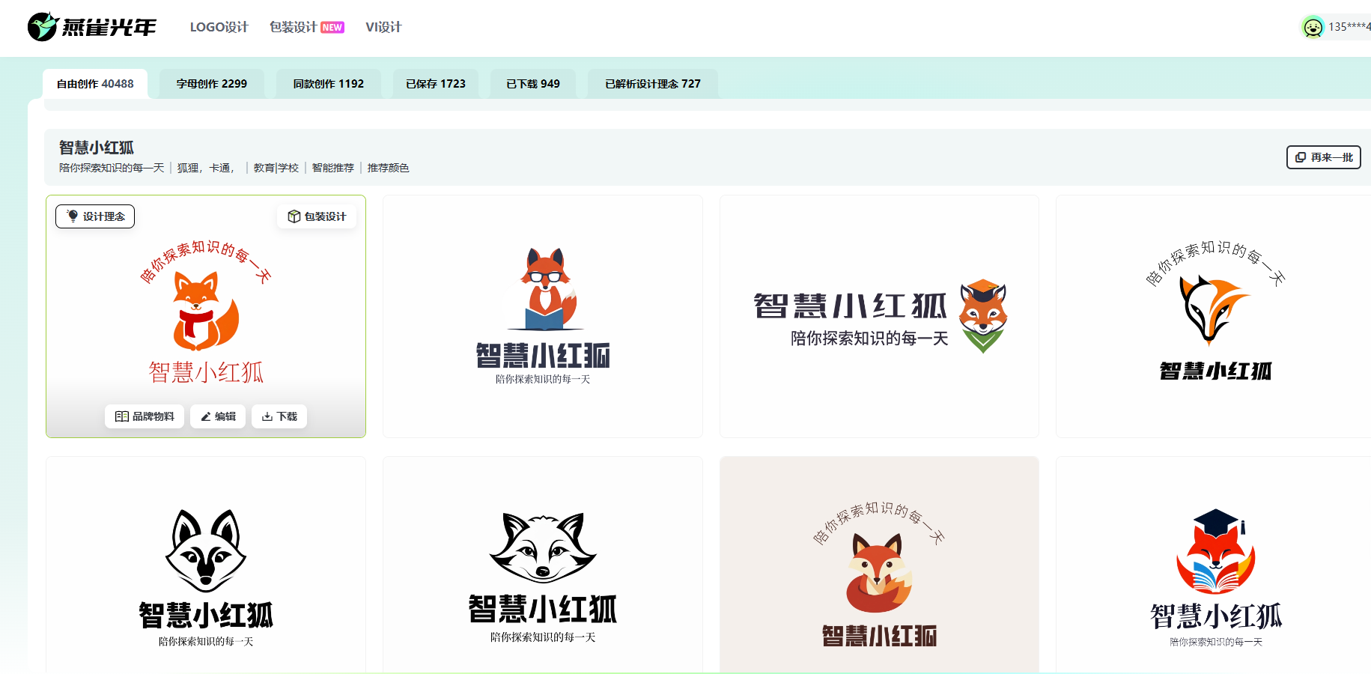Click the 包装设计 icon on the first logo card
The height and width of the screenshot is (674, 1371).
317,216
